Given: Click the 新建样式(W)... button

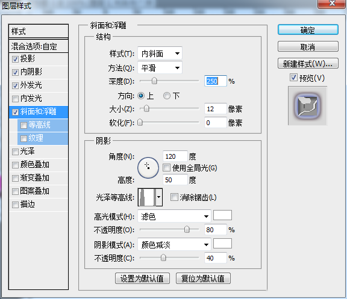Looking at the screenshot, I should [x=308, y=64].
